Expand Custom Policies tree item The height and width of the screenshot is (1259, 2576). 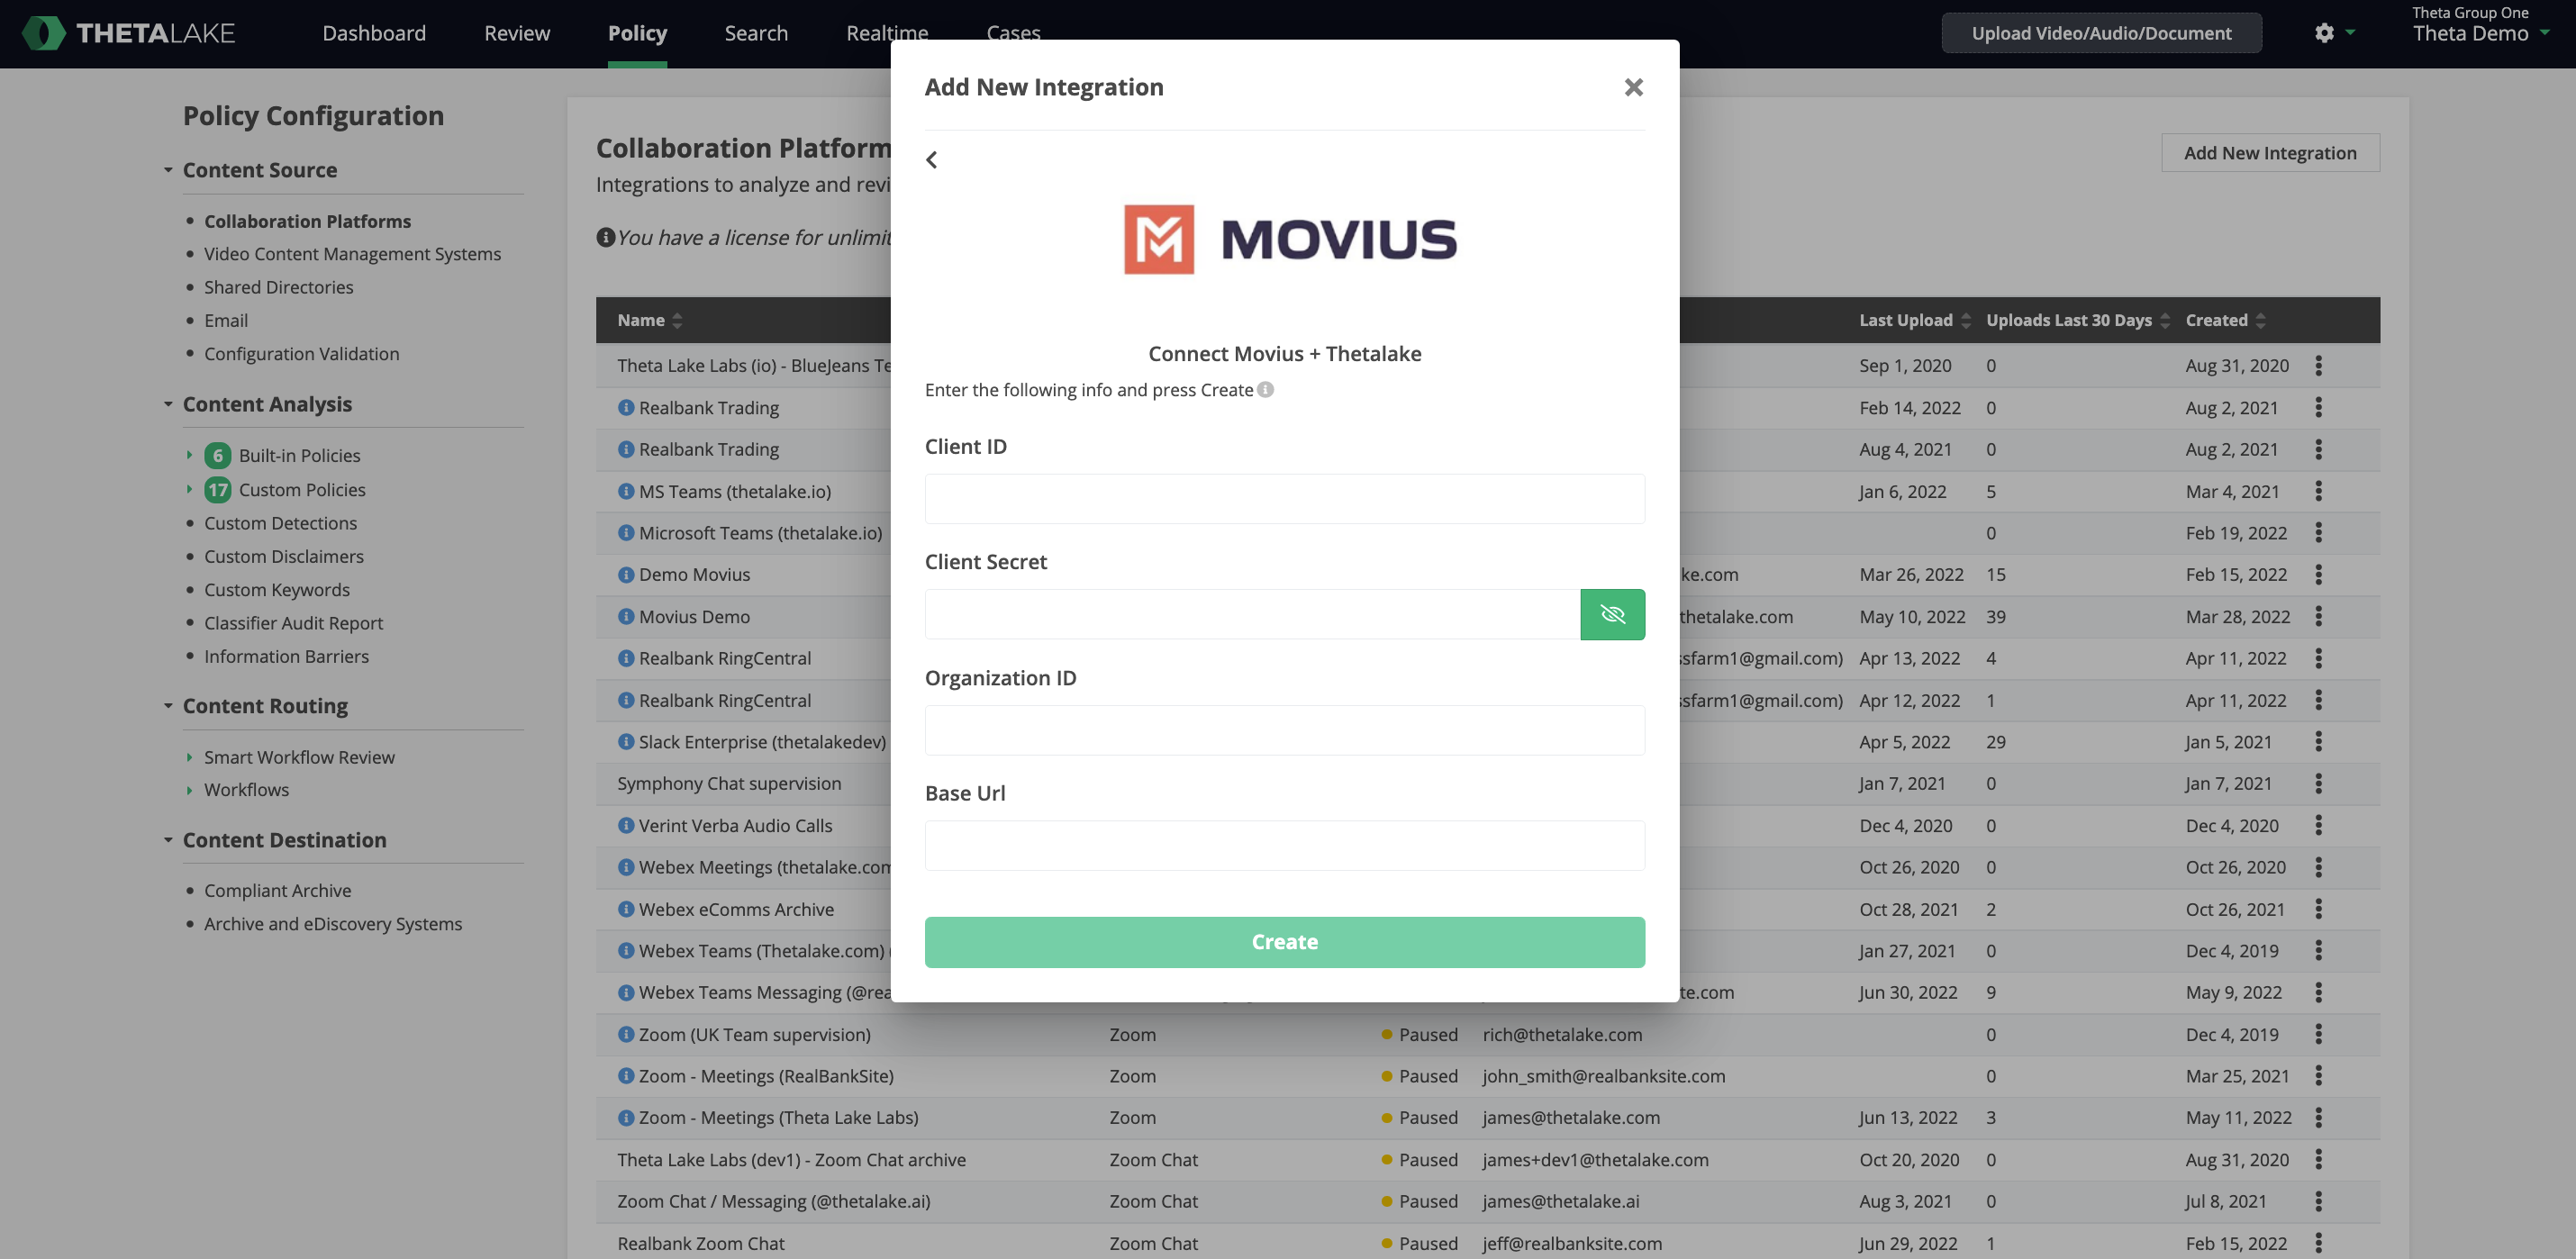pyautogui.click(x=189, y=489)
